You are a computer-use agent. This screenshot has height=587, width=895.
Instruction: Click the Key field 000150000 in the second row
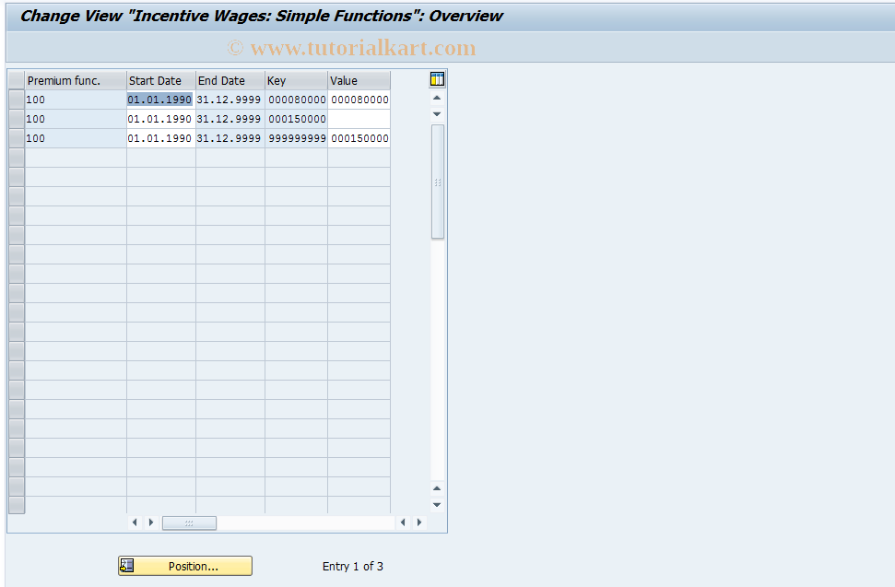(x=296, y=119)
